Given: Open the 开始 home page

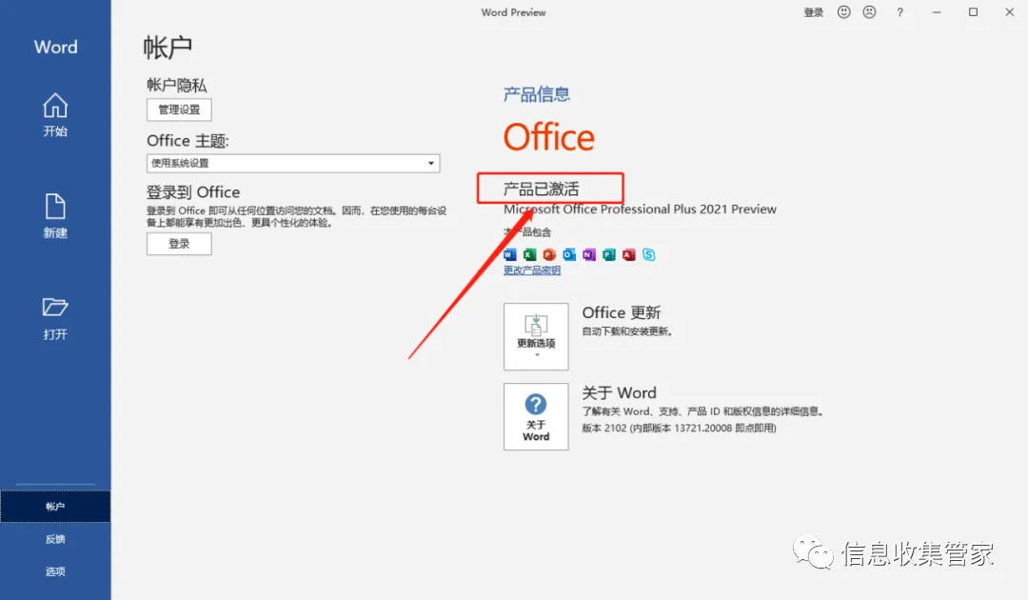Looking at the screenshot, I should [x=55, y=114].
